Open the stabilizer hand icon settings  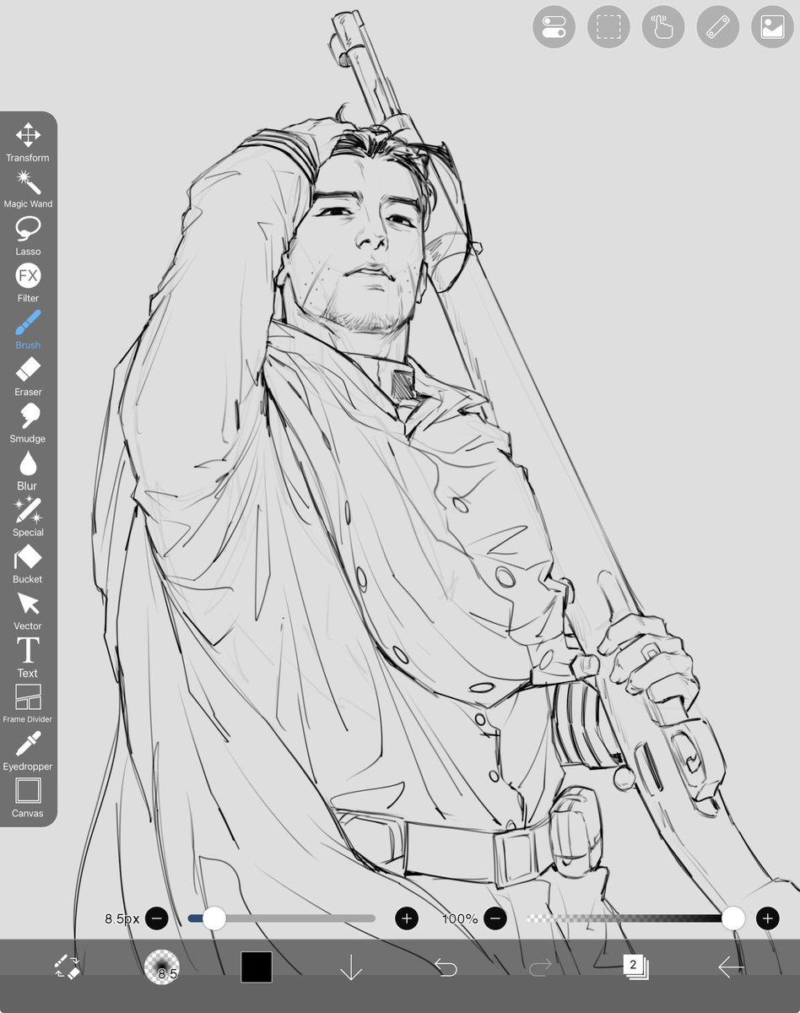663,27
